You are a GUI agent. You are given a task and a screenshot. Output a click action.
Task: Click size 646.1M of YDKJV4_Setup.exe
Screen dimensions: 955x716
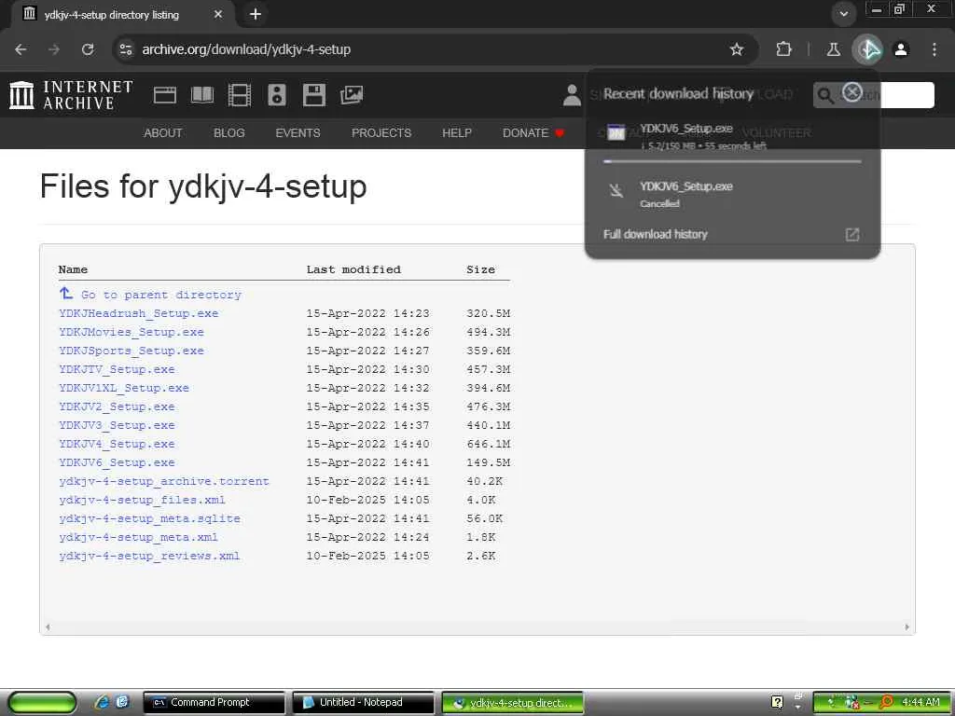coord(489,444)
